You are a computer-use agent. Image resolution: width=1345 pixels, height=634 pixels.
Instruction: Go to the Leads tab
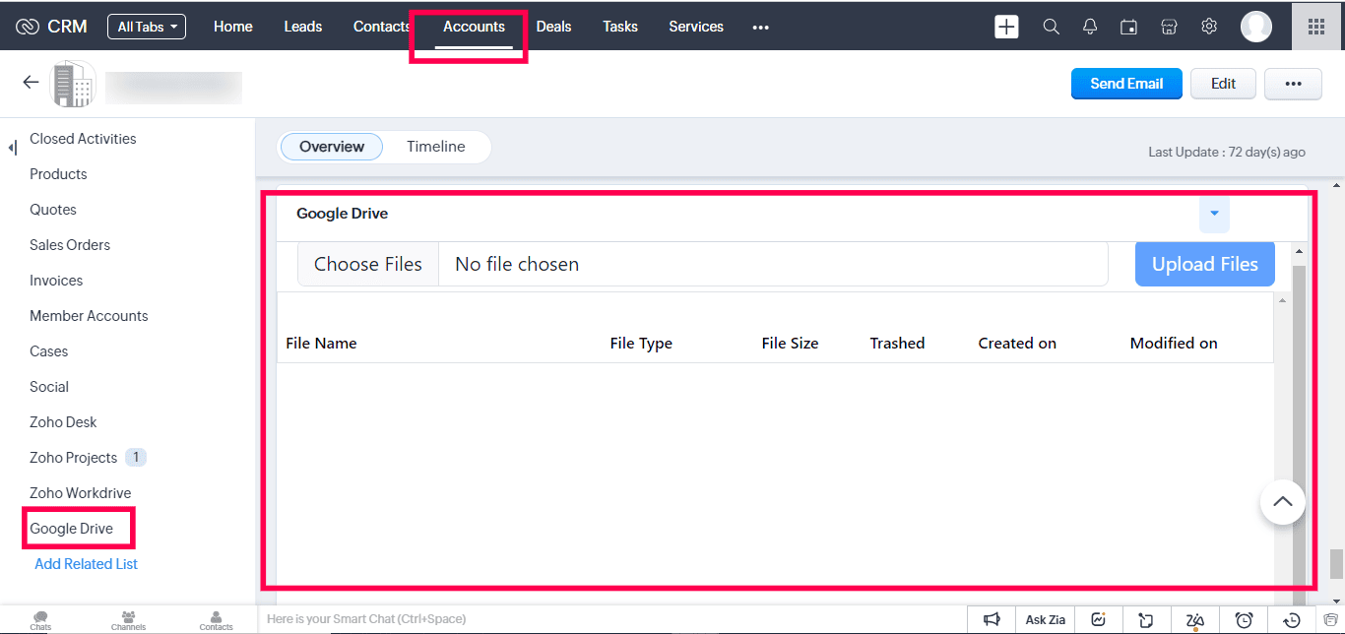(303, 27)
